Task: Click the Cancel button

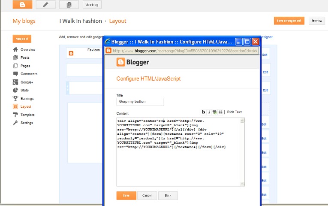Action: (x=147, y=196)
